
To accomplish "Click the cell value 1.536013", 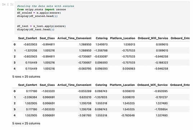I will (x=129, y=44).
